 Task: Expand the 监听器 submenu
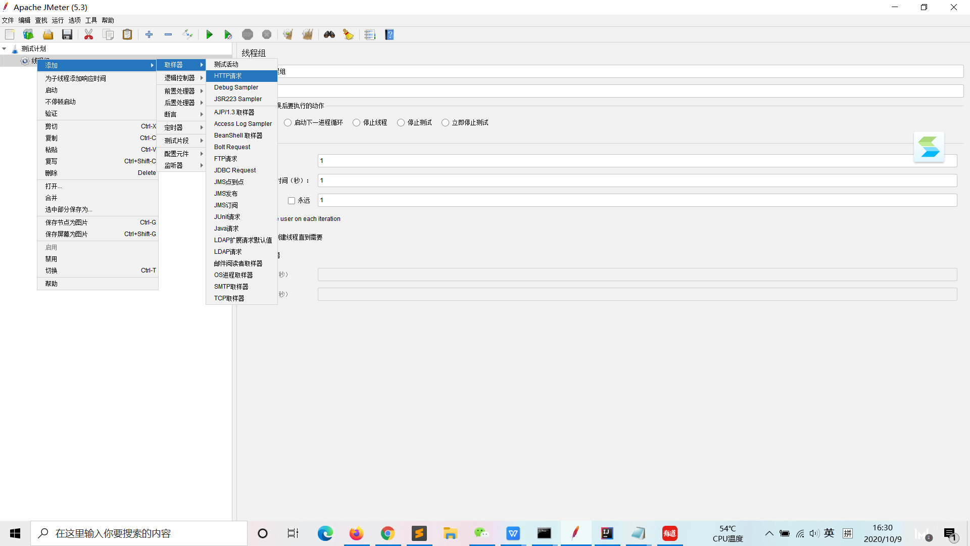[181, 165]
